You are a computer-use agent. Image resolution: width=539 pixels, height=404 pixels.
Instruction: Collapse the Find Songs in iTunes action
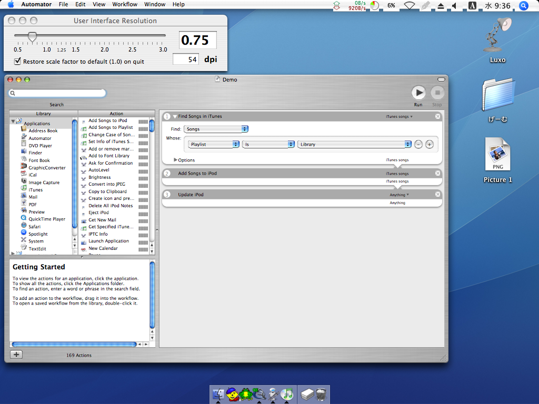click(175, 117)
